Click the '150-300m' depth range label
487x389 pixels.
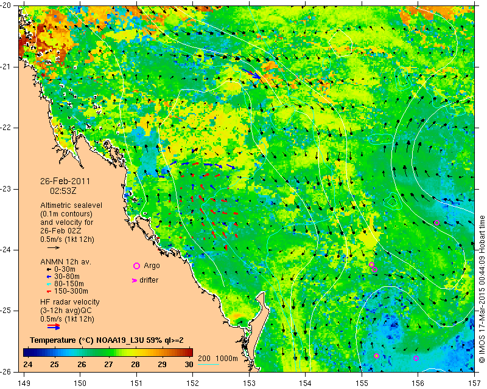[x=71, y=291]
